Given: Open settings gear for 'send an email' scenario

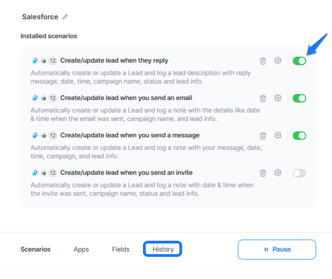Looking at the screenshot, I should click(278, 98).
